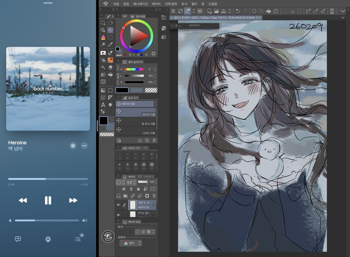Viewport: 350px width, 257px height.
Task: Hide the 71% layer with eye icon
Action: coord(118,215)
